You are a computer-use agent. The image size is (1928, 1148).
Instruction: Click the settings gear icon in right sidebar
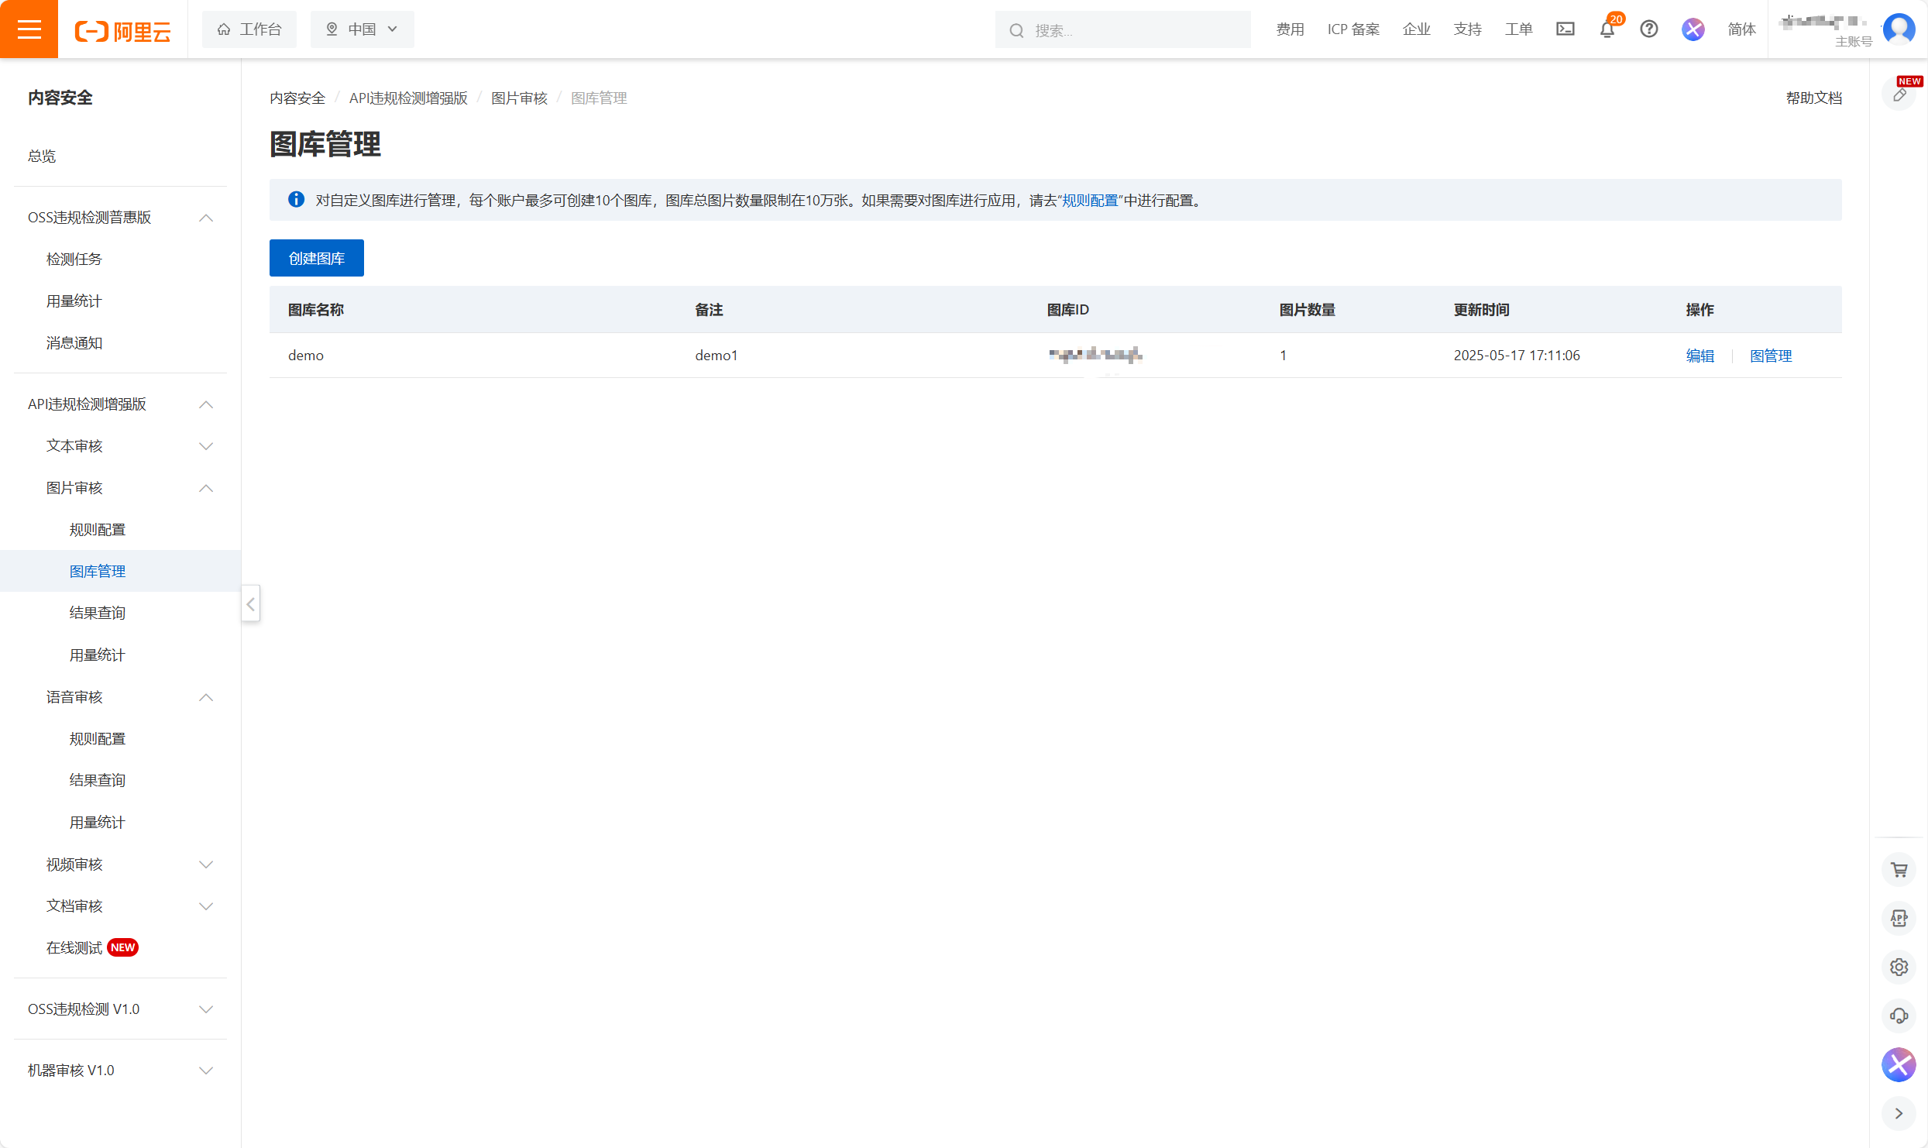point(1899,967)
